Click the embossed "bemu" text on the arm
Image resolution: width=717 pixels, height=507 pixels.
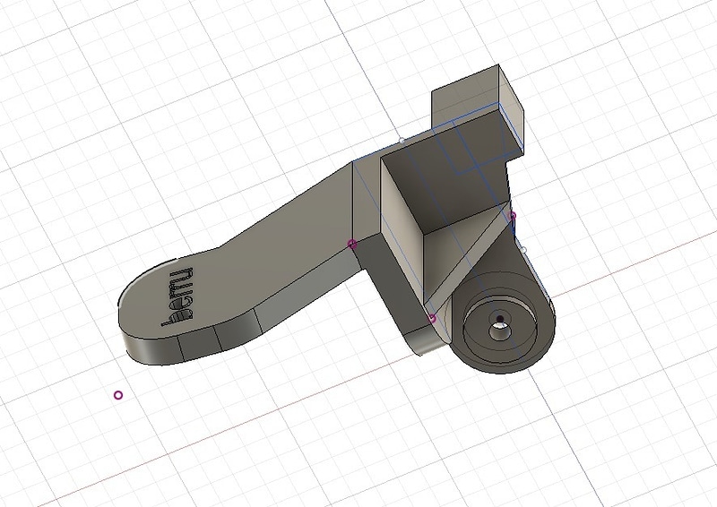pos(178,296)
